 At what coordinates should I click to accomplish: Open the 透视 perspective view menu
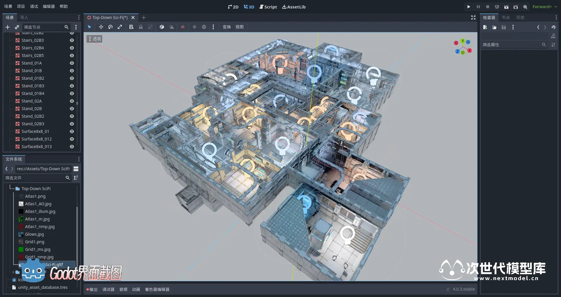tap(94, 39)
